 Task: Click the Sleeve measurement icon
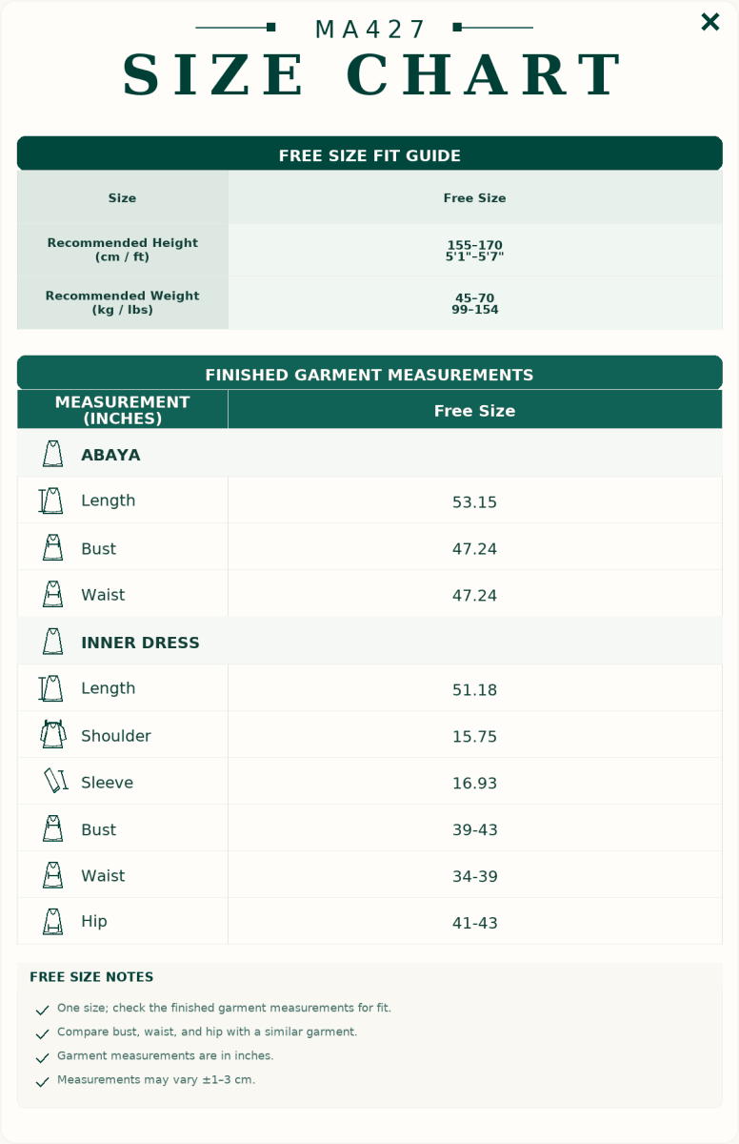pyautogui.click(x=55, y=782)
